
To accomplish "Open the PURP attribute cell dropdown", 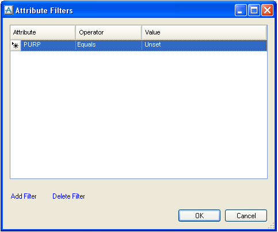I will [48, 45].
